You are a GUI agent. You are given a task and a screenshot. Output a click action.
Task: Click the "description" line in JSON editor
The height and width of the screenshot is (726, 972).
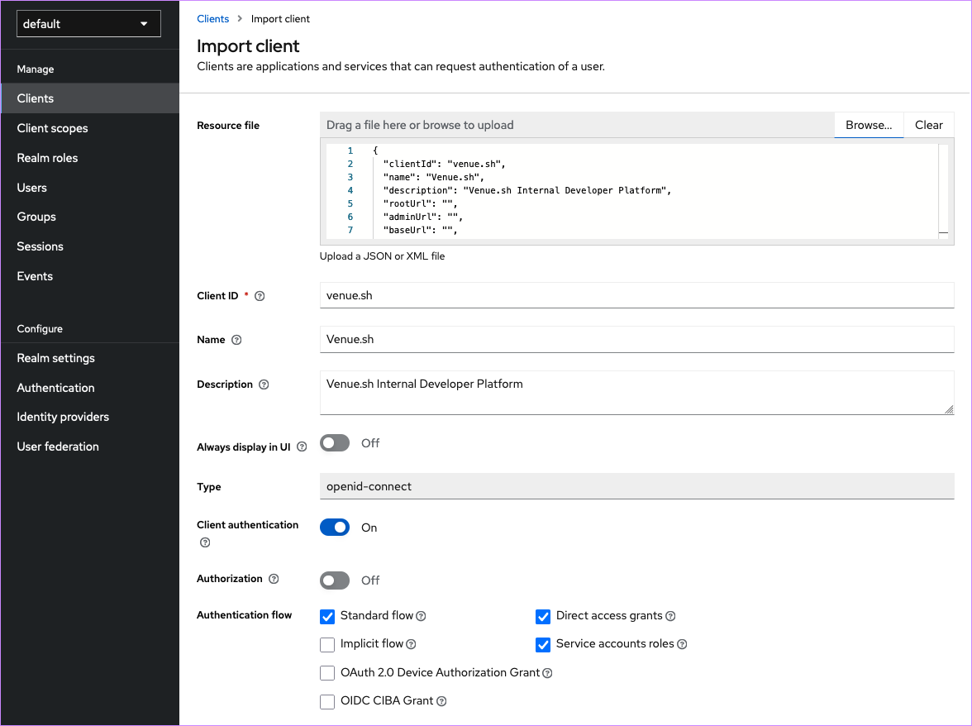click(527, 191)
